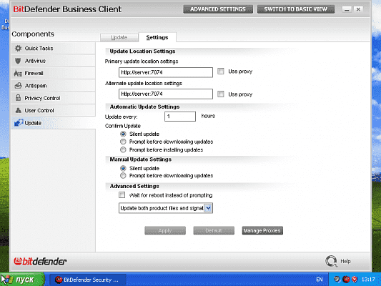
Task: Enable Use proxy for alternate location
Action: (x=221, y=94)
